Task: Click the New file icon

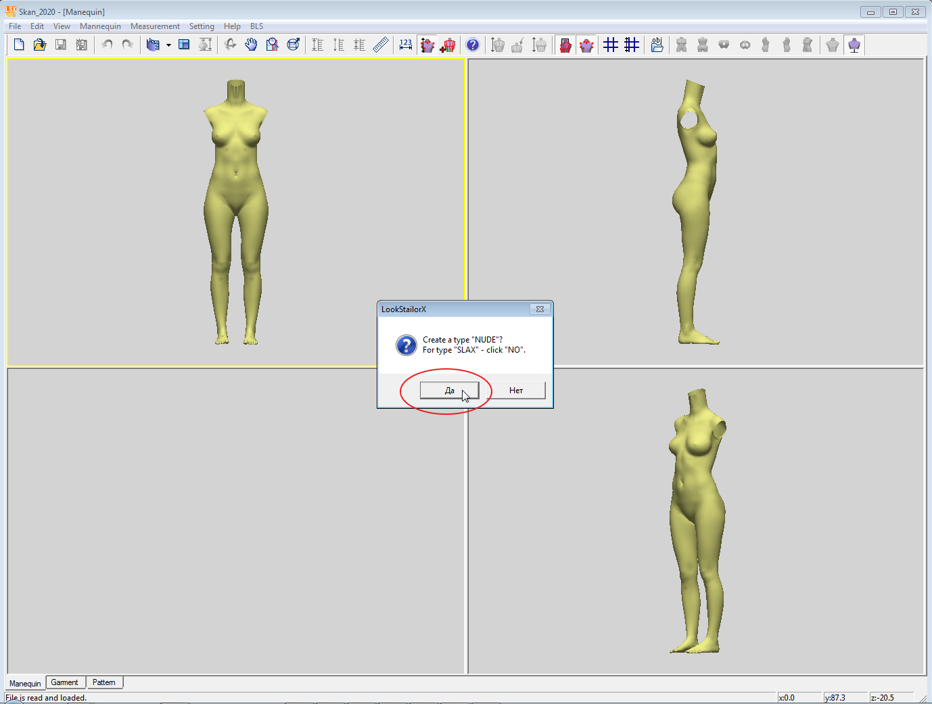Action: pyautogui.click(x=19, y=45)
